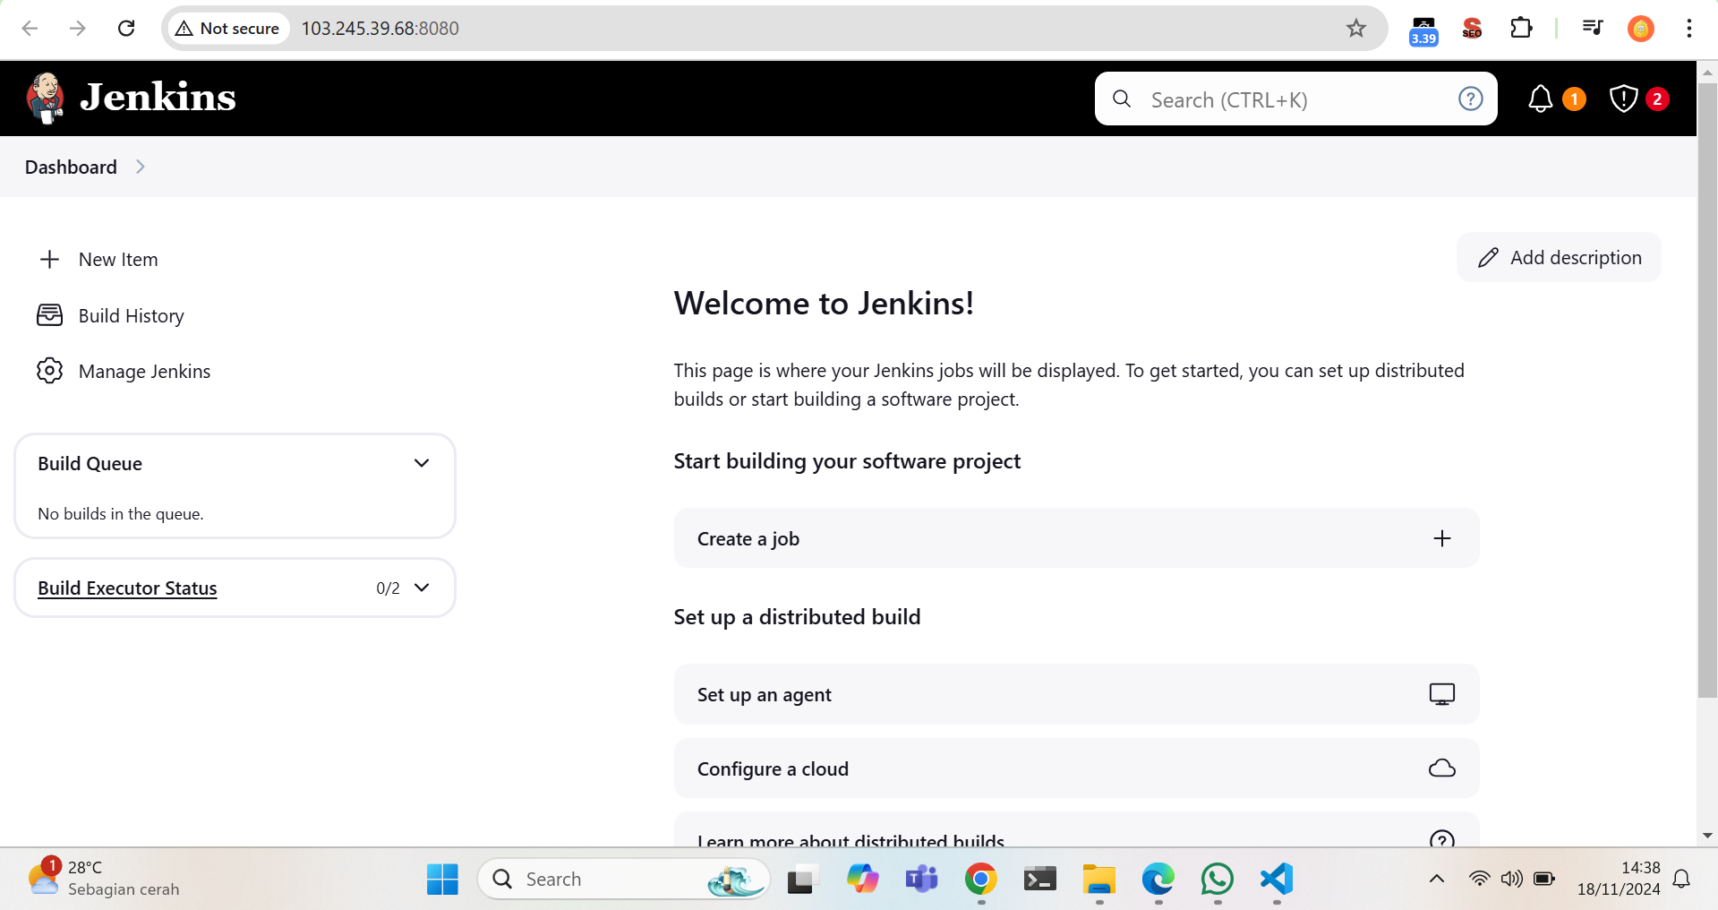Open the Chrome extensions puzzle icon
The width and height of the screenshot is (1718, 910).
point(1520,28)
